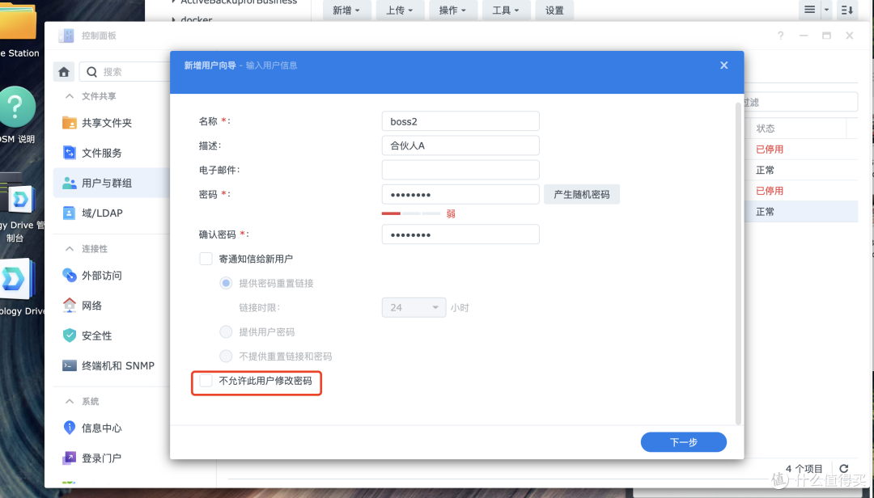874x498 pixels.
Task: Select 不提供重置链接和密码 radio button
Action: pos(226,357)
